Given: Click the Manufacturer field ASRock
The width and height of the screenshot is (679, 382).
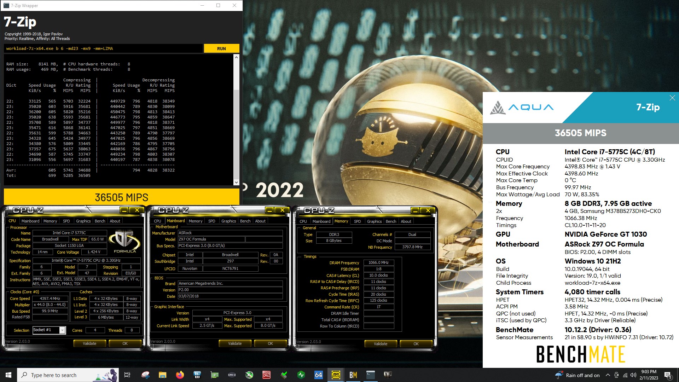Looking at the screenshot, I should tap(230, 233).
